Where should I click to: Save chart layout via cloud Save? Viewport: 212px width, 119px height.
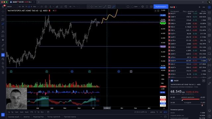[134, 7]
